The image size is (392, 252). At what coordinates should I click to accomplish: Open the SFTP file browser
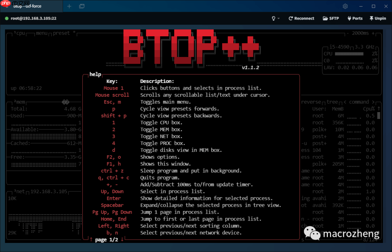(x=331, y=18)
